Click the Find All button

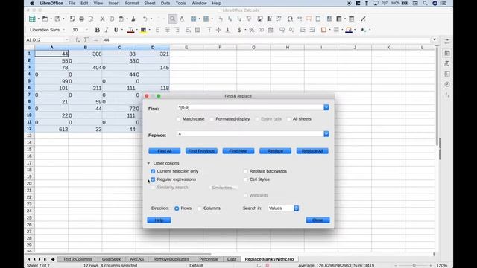[165, 151]
